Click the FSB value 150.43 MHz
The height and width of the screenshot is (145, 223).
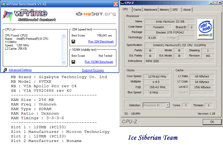click(x=157, y=87)
